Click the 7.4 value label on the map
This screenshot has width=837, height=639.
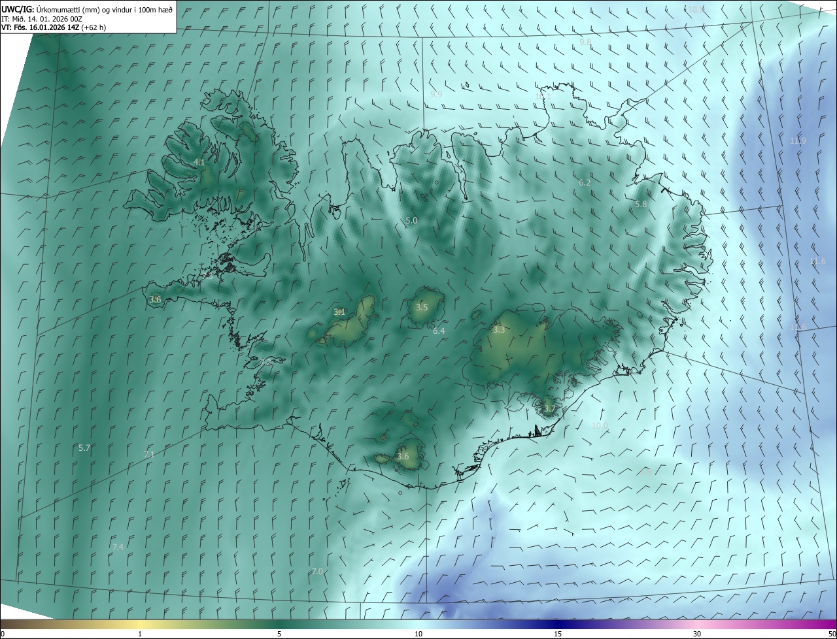118,547
